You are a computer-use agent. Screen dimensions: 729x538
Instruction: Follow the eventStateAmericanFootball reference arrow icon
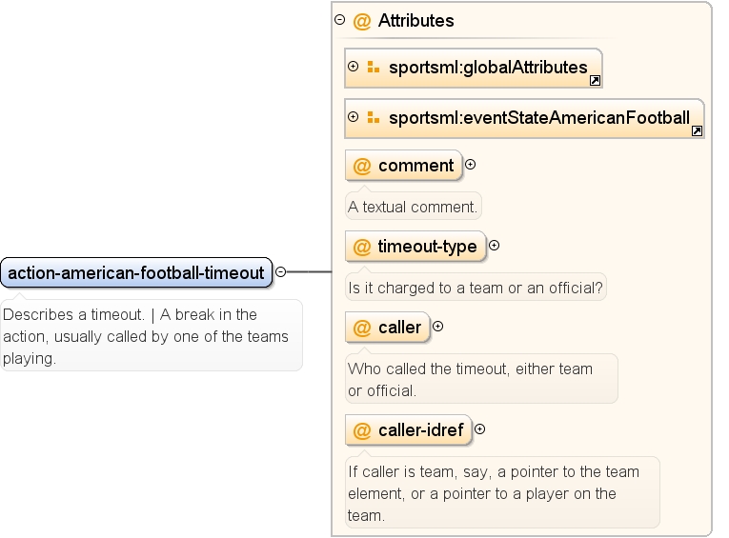(697, 131)
